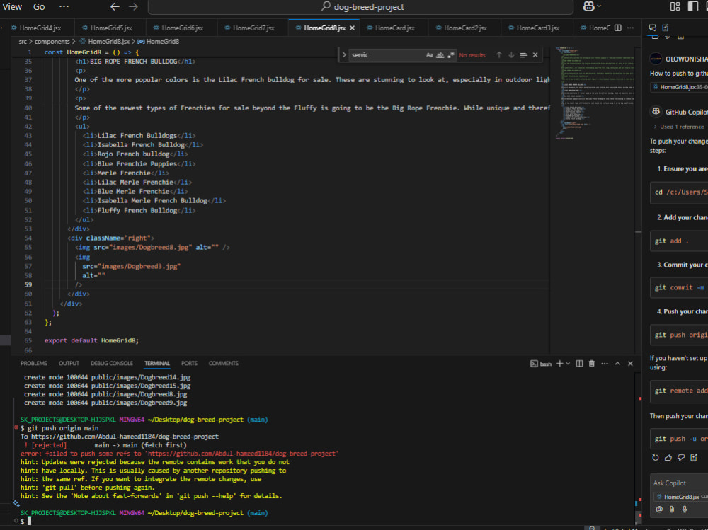This screenshot has height=530, width=708.
Task: Toggle Use Regular Expression in find widget
Action: coord(450,55)
